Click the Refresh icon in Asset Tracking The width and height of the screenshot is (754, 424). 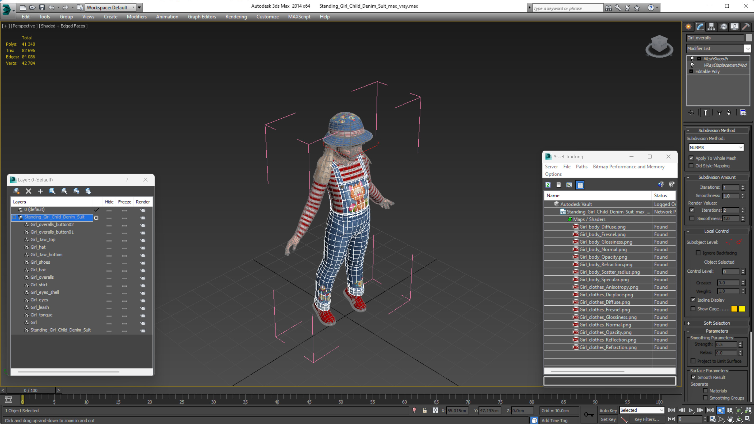(548, 185)
